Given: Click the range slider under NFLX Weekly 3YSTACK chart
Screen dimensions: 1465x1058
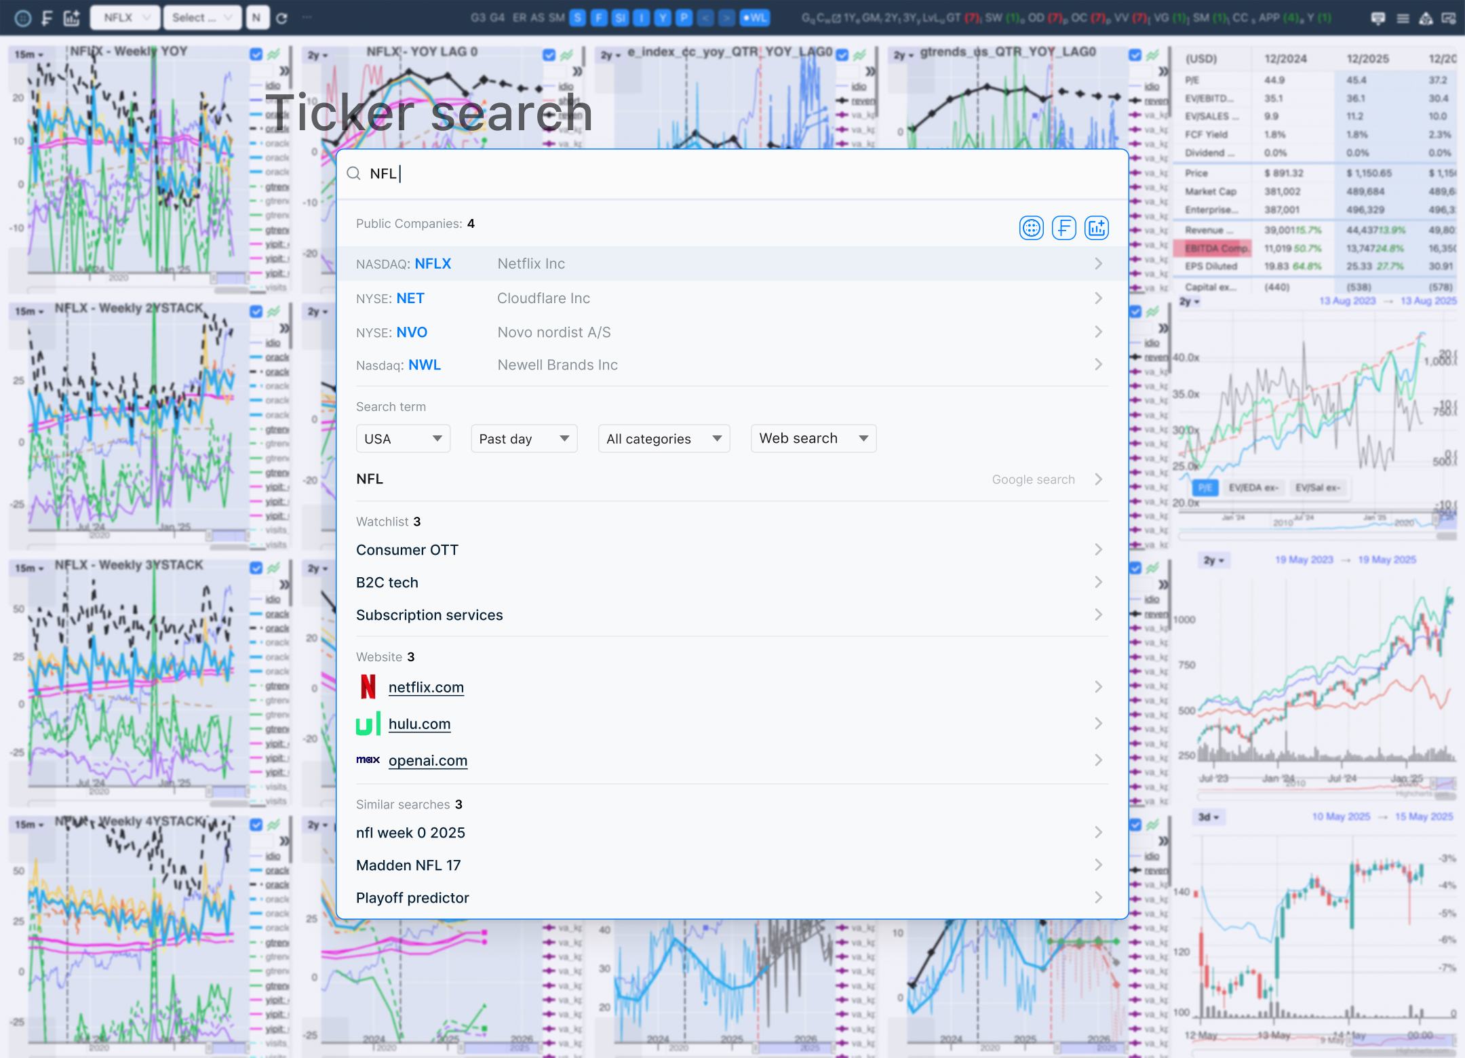Looking at the screenshot, I should coord(229,792).
